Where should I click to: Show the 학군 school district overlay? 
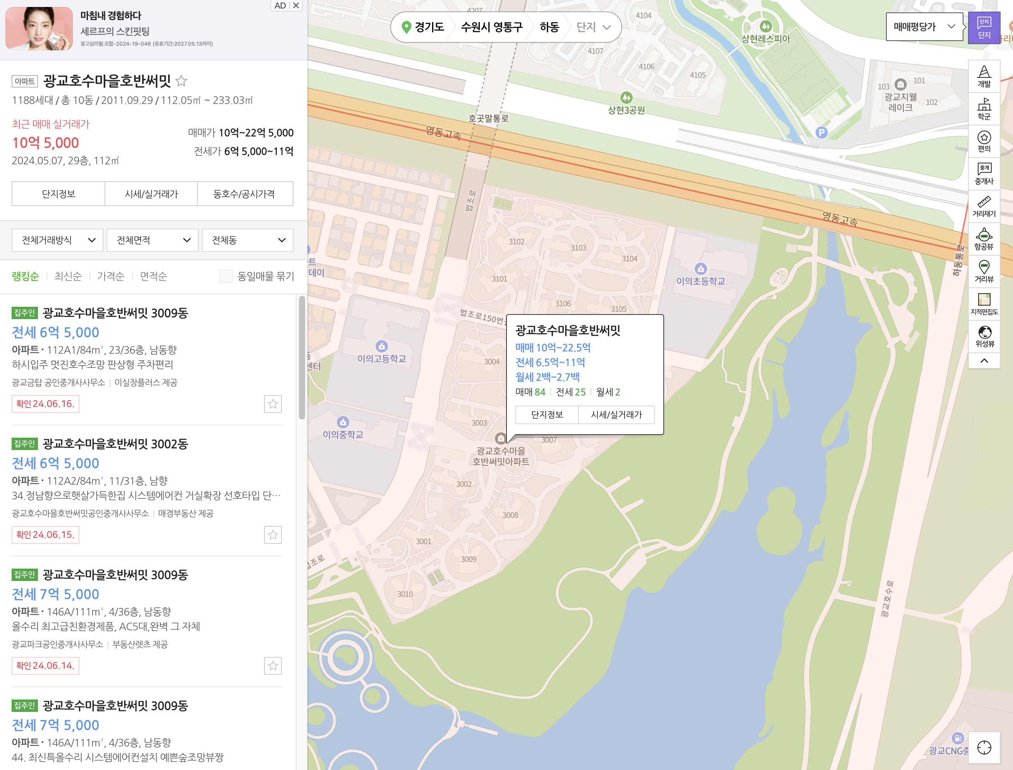click(984, 109)
